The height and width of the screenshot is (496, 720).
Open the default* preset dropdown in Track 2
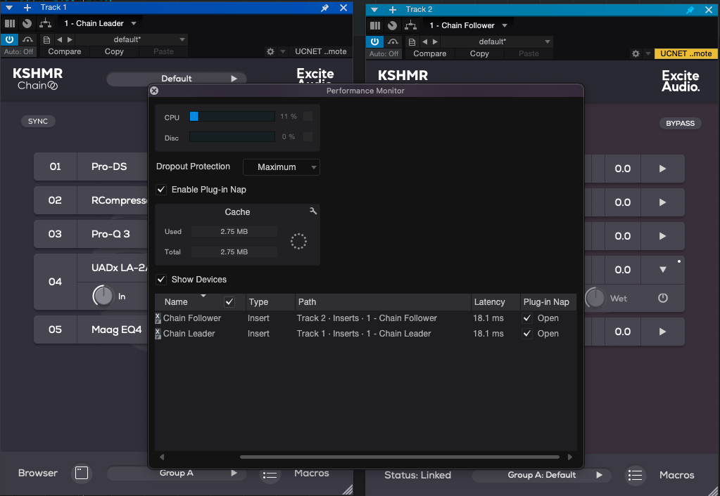498,41
